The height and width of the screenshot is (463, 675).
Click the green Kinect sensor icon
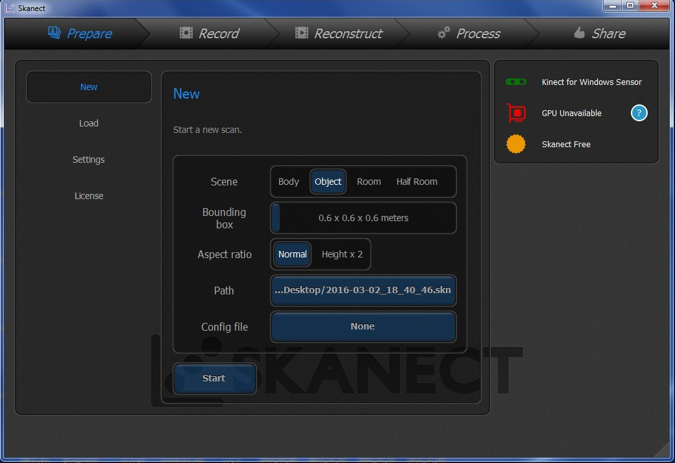point(516,82)
